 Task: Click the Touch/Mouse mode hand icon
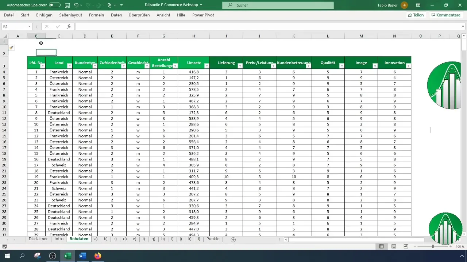(x=109, y=5)
